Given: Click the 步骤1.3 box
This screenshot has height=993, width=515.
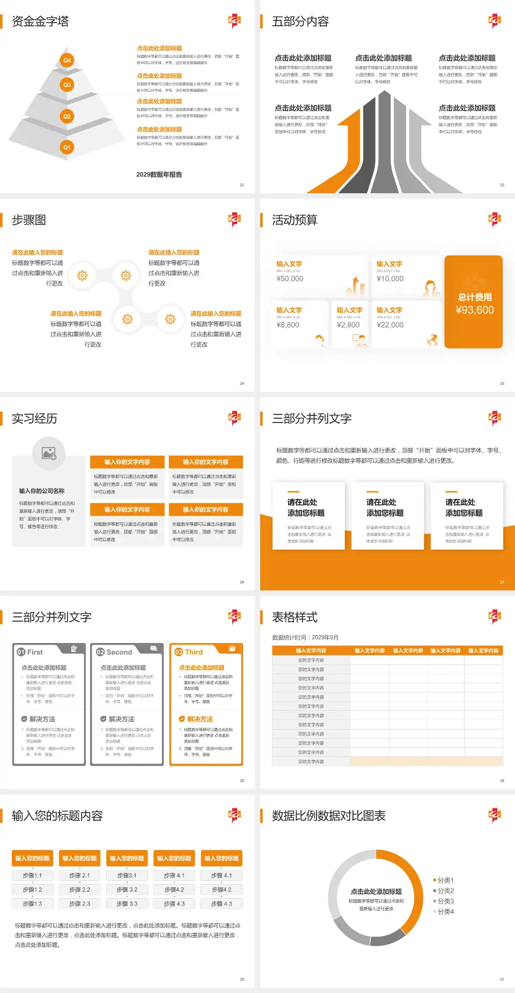Looking at the screenshot, I should (x=32, y=904).
